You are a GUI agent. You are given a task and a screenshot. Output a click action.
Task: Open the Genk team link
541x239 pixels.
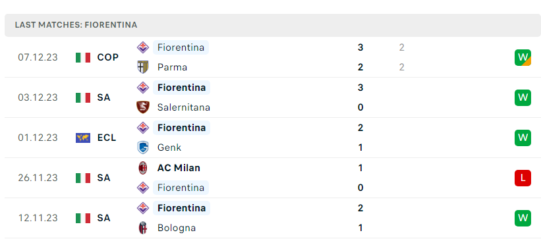[169, 147]
